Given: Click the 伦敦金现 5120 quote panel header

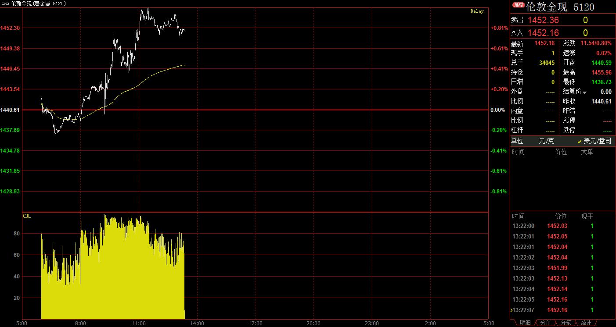Looking at the screenshot, I should (x=560, y=7).
